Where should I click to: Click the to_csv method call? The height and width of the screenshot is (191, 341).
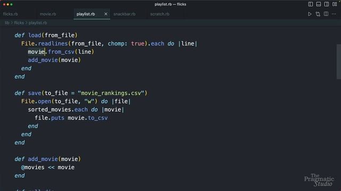(98, 118)
